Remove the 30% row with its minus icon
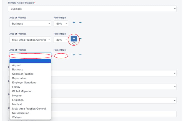The width and height of the screenshot is (186, 121). click(81, 39)
